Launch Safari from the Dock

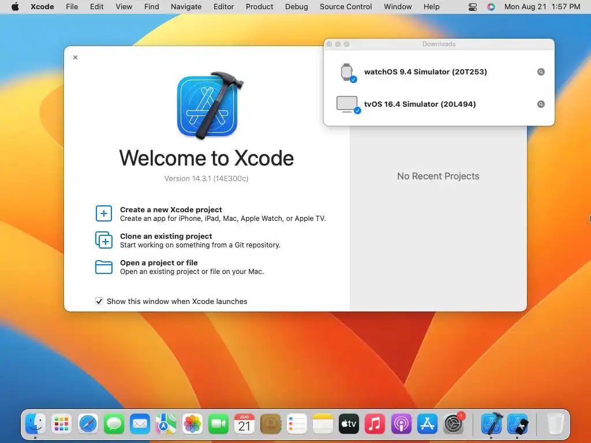[x=88, y=424]
